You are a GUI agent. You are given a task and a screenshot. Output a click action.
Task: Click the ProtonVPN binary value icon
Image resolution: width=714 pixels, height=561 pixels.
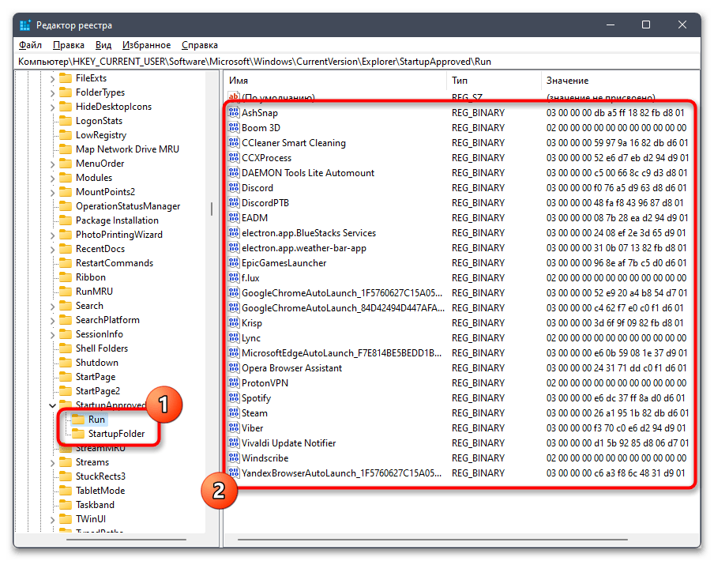tap(234, 383)
